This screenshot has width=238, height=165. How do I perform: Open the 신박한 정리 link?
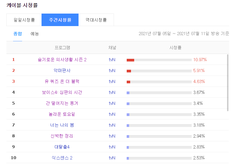coord(62,136)
